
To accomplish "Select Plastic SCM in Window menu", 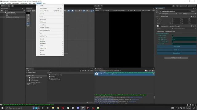I will 50,20.
